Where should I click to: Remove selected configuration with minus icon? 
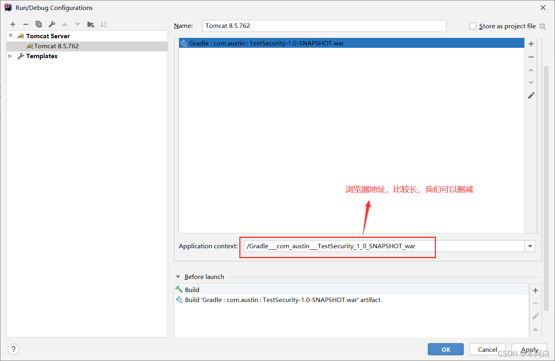coord(26,24)
